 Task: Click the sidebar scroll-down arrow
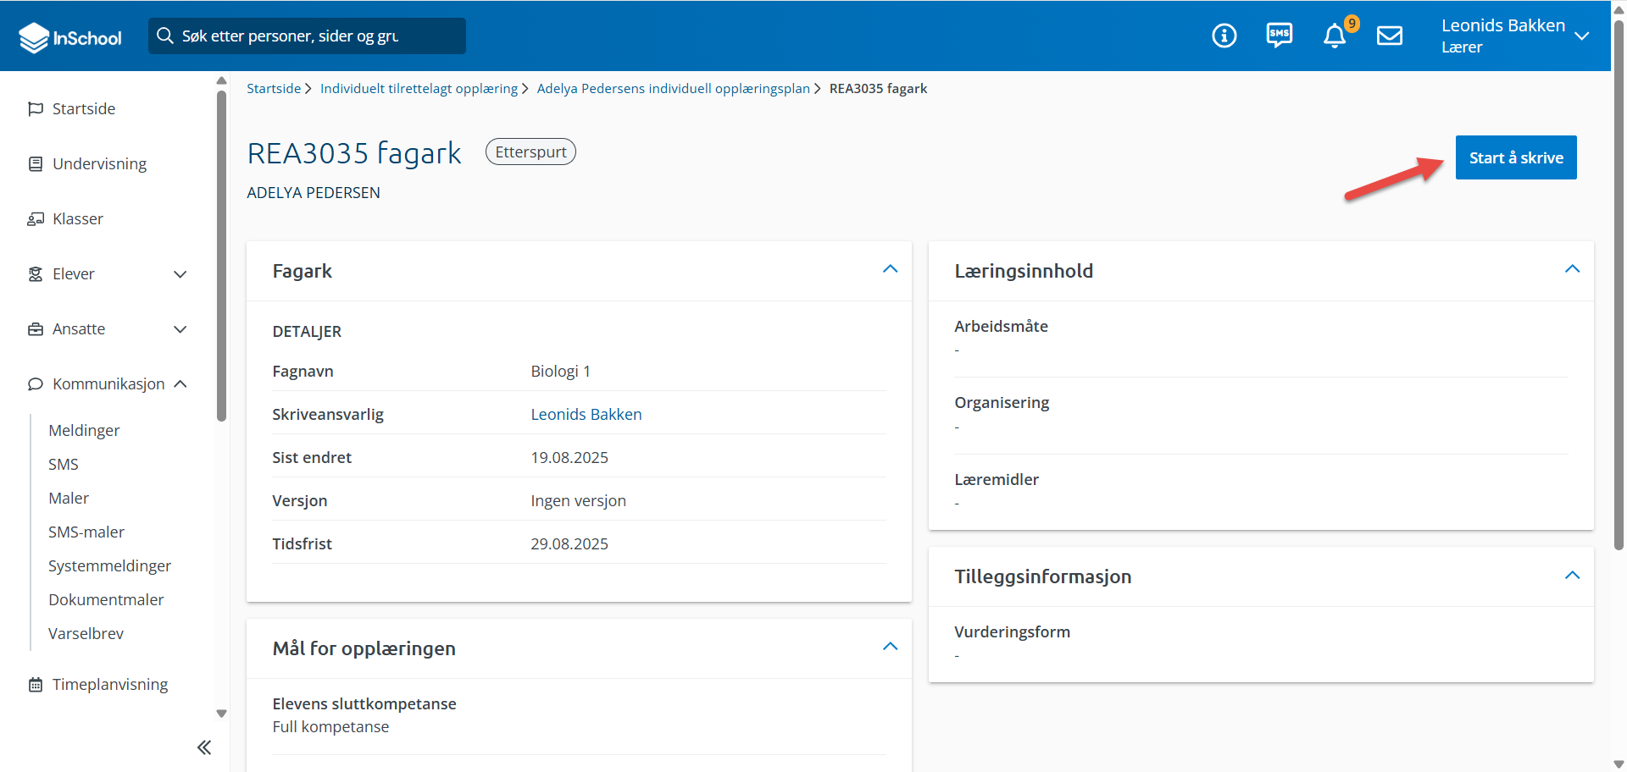tap(221, 714)
